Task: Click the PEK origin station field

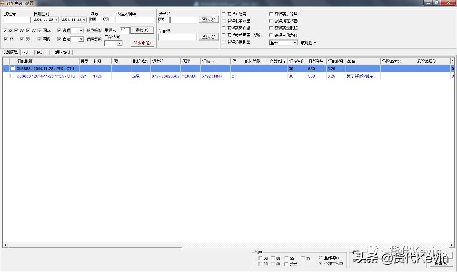Action: 95,20
